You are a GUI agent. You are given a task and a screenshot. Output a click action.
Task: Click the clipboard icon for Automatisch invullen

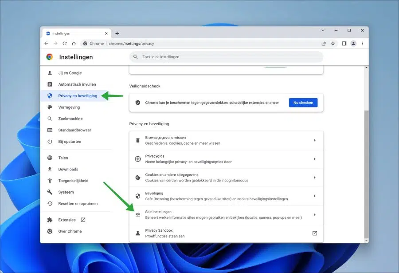[x=50, y=84]
